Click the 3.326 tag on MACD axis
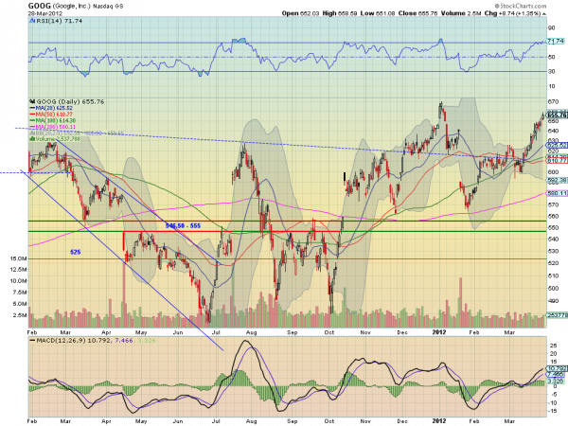The width and height of the screenshot is (568, 426). tap(556, 381)
